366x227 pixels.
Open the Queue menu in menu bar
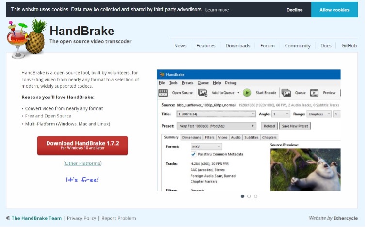203,83
